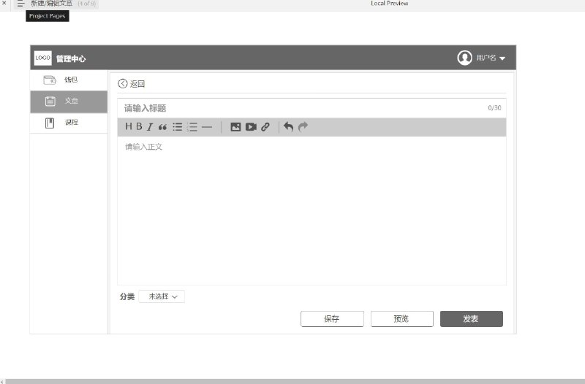Click the heading H format icon
585x384 pixels.
[x=129, y=126]
